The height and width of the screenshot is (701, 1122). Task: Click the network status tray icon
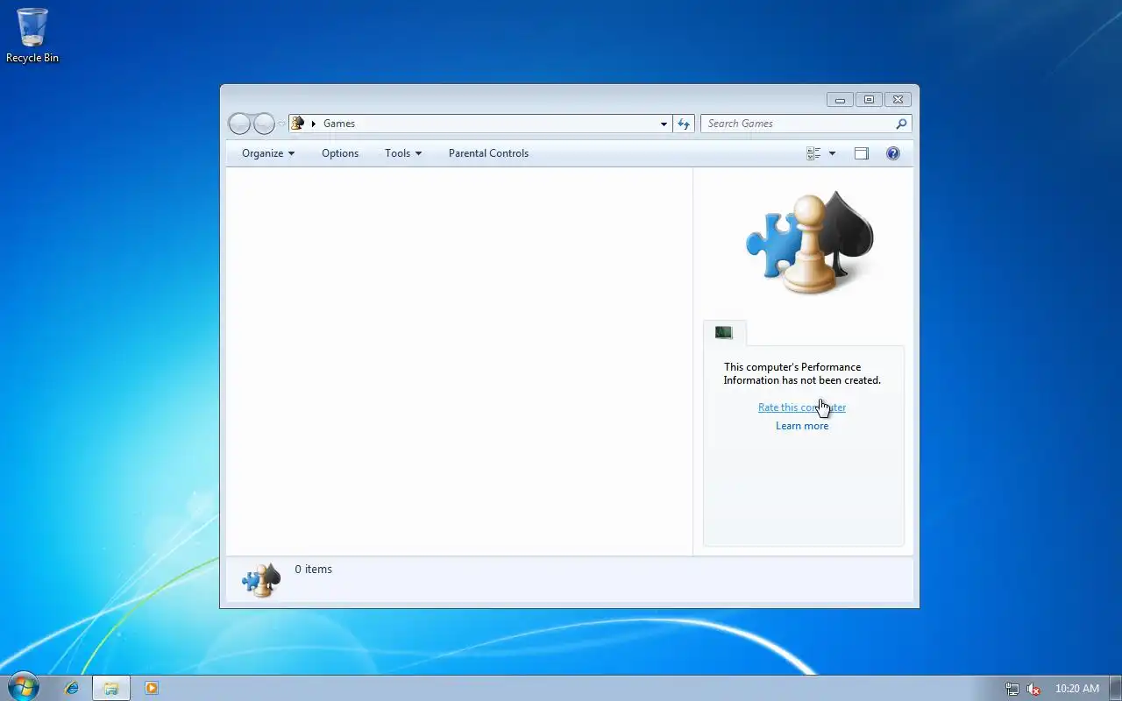(x=1012, y=689)
